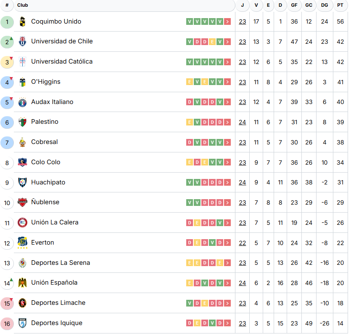Click the Unión Española eagle crest

point(22,283)
